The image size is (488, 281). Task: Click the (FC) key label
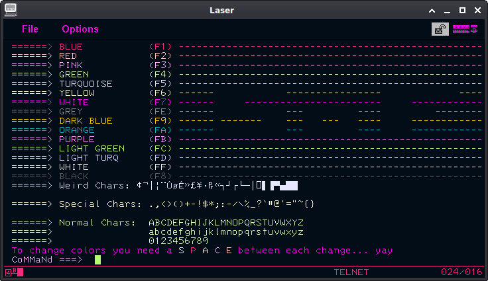coord(160,149)
